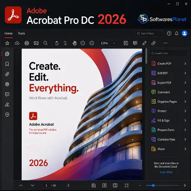Viewport: 191px width, 191px height.
Task: Open the page thumbnails panel in sidebar
Action: [x=7, y=54]
